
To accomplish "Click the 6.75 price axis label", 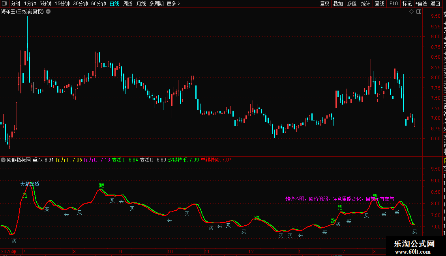I will (x=435, y=128).
